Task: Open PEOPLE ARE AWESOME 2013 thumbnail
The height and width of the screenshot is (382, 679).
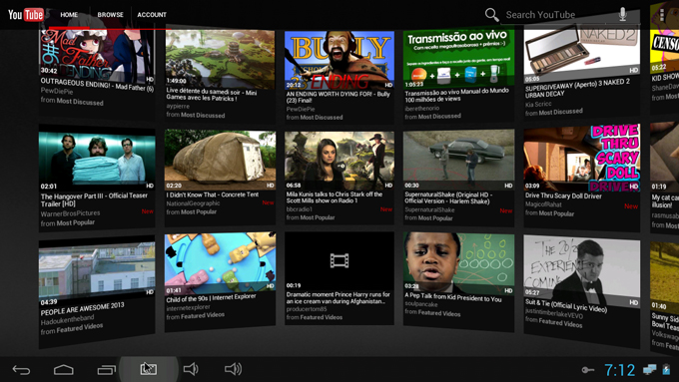Action: pyautogui.click(x=97, y=271)
